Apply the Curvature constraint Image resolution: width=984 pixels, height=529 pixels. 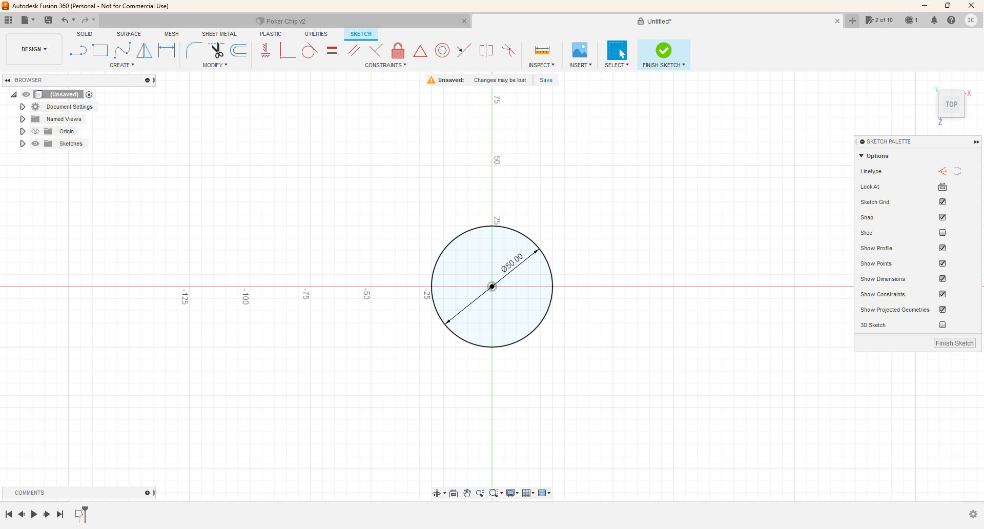coord(508,50)
